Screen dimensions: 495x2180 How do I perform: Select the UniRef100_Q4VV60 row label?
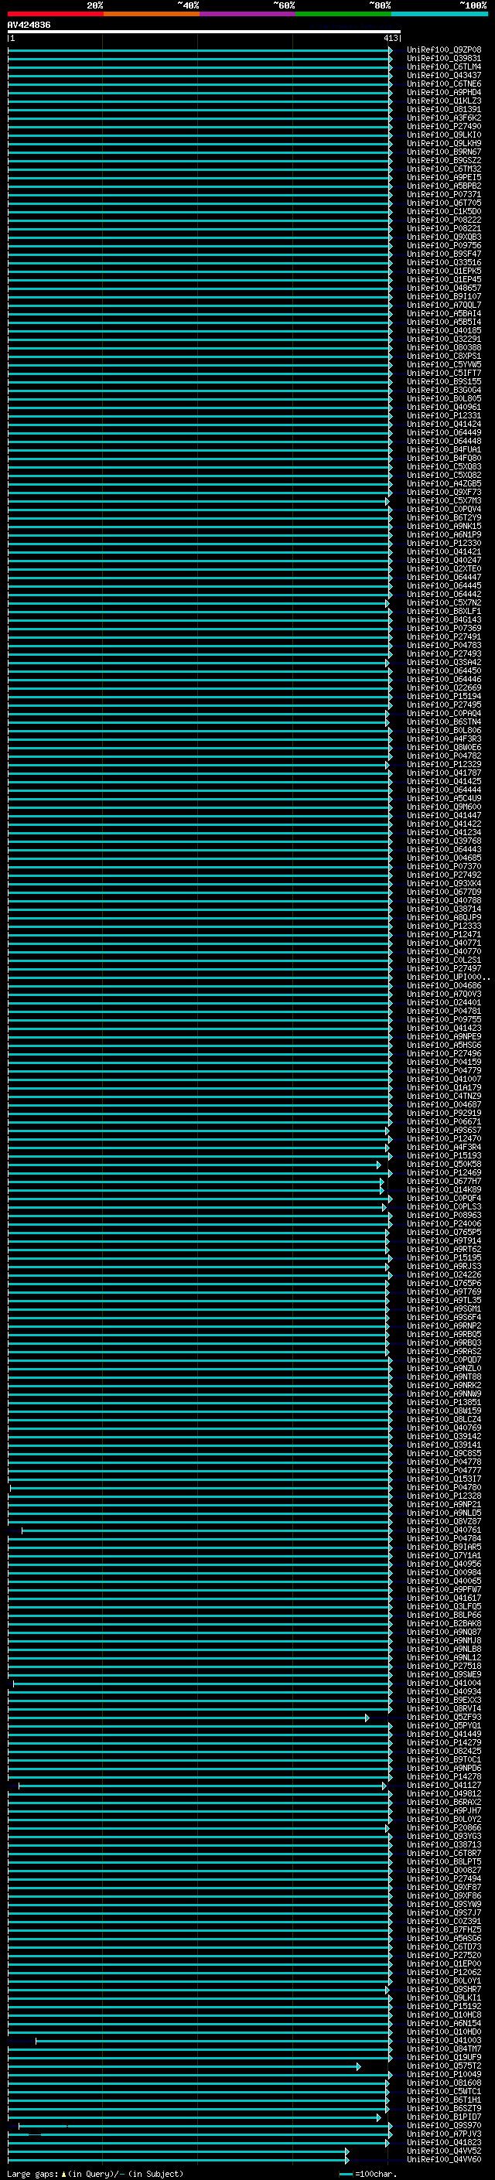443,2159
